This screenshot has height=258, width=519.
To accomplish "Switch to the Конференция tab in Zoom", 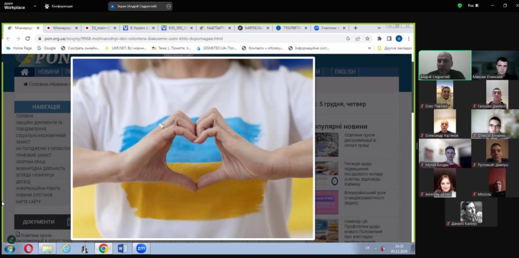I will (x=59, y=6).
